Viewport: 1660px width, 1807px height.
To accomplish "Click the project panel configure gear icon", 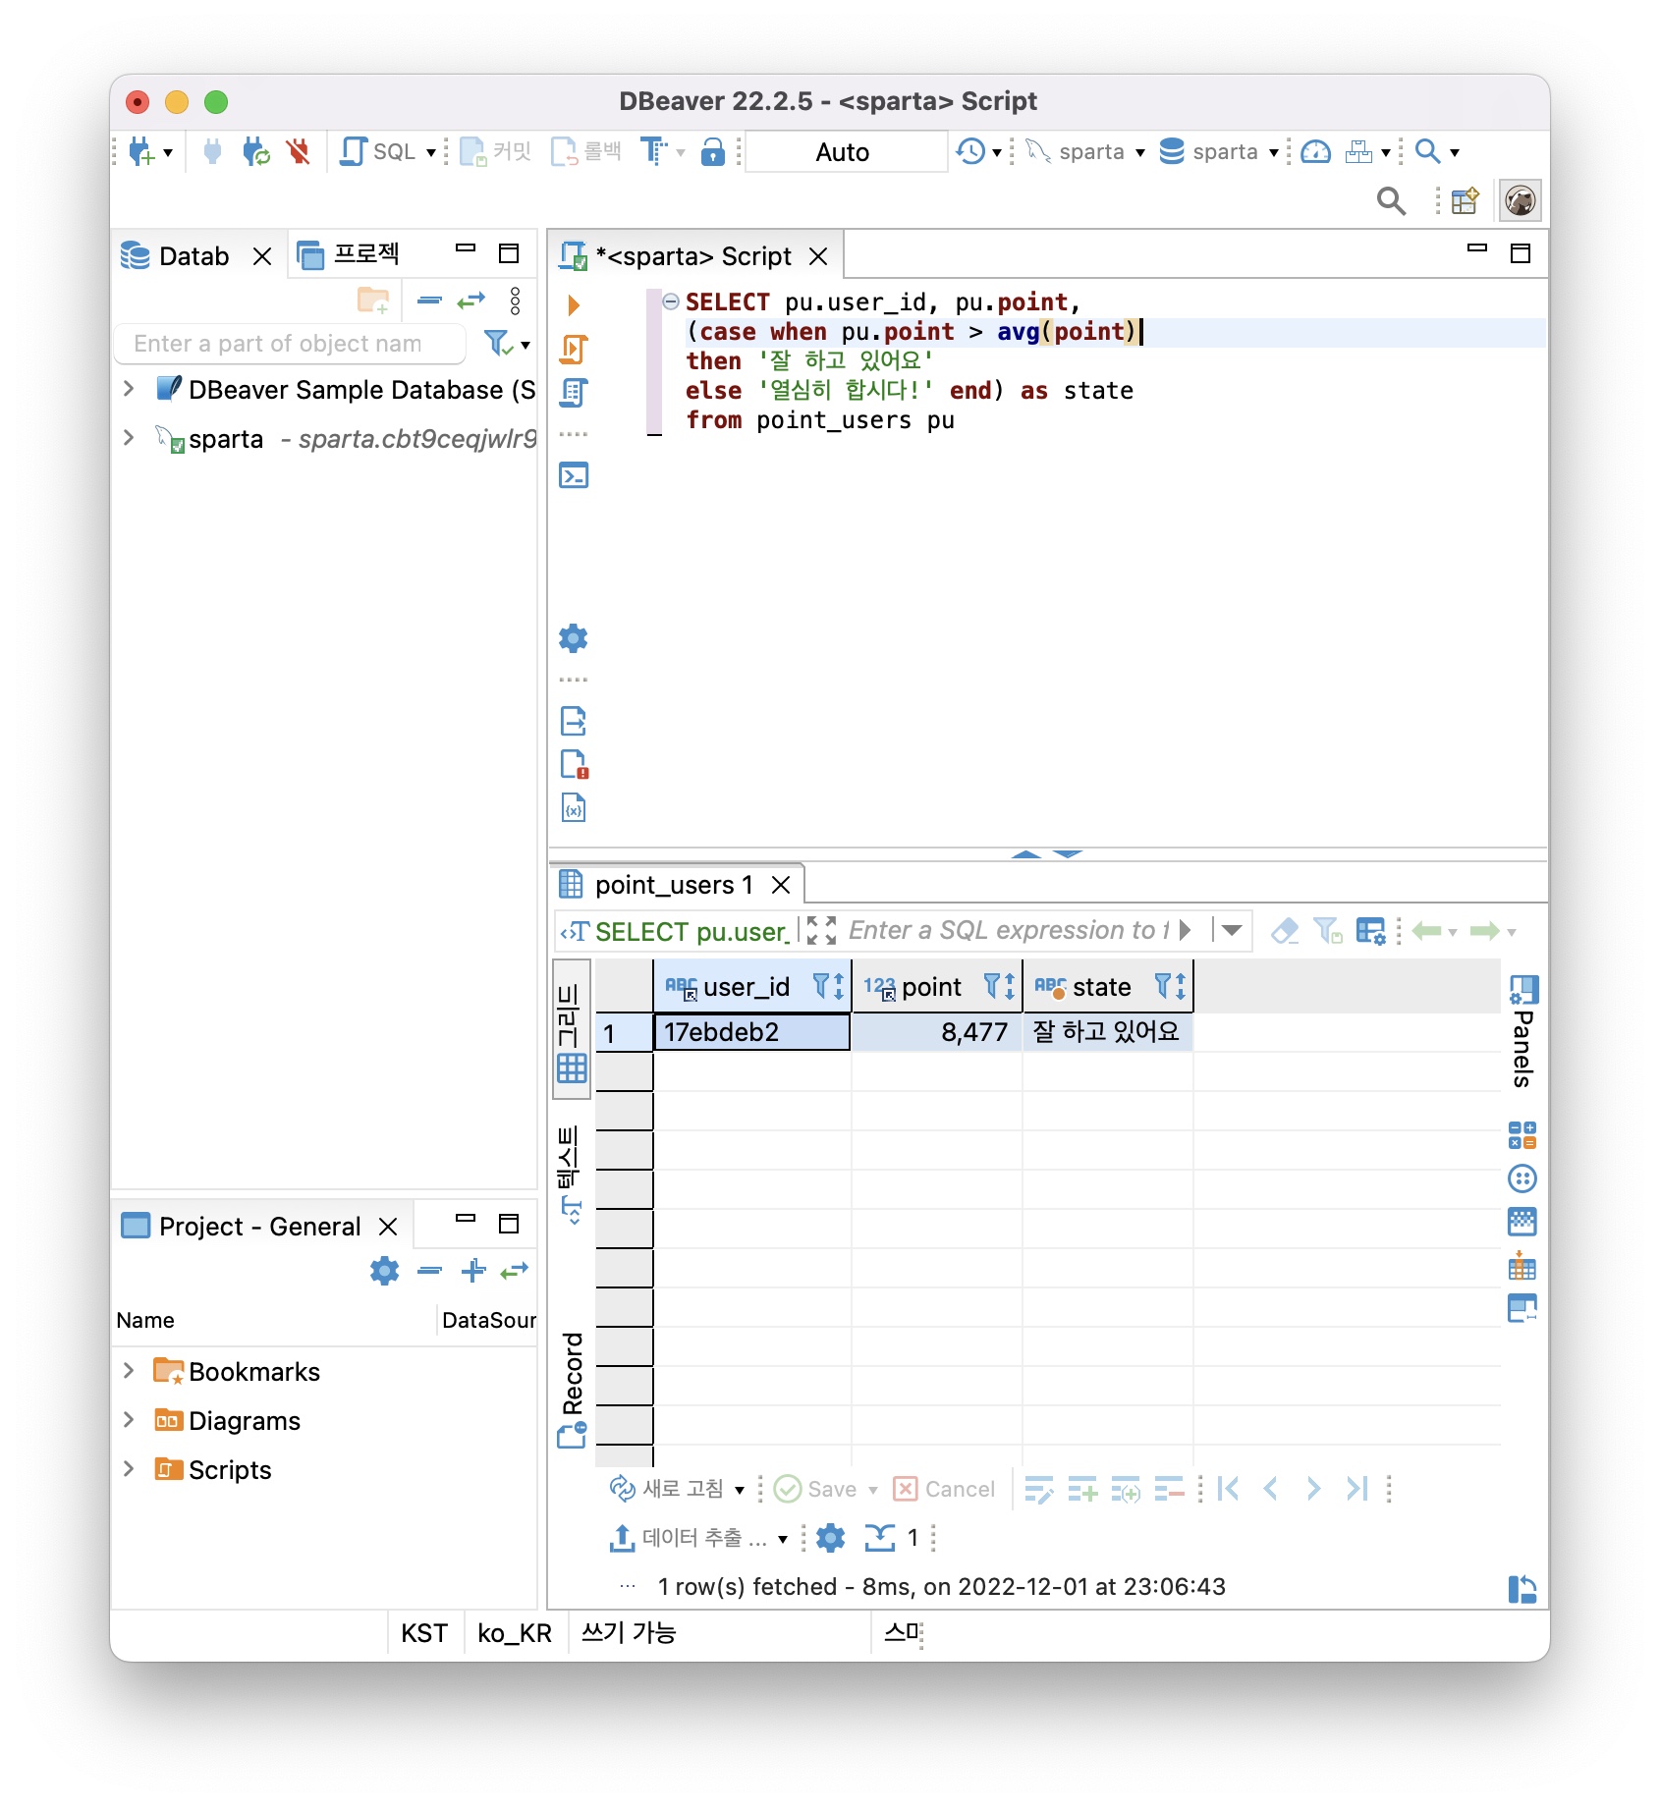I will pos(384,1270).
